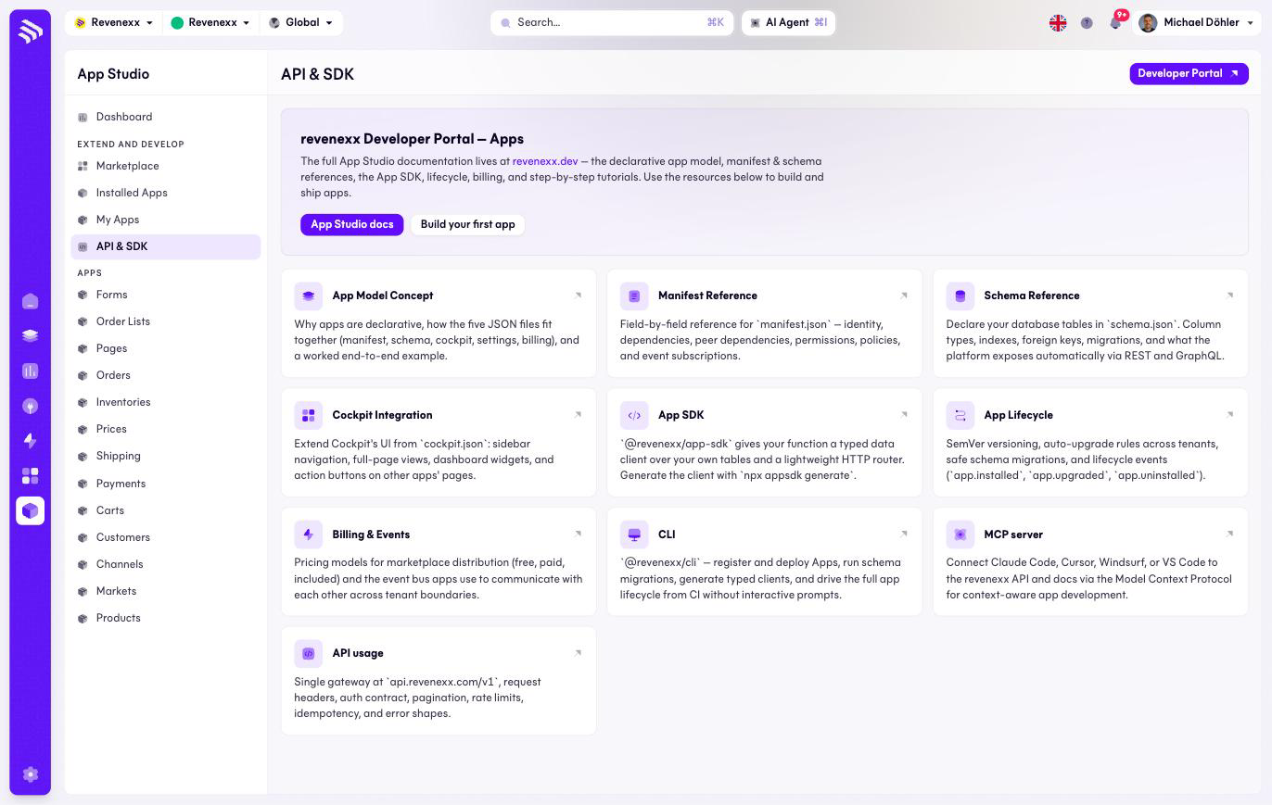The width and height of the screenshot is (1272, 805).
Task: Open external link arrow on API usage card
Action: point(578,653)
